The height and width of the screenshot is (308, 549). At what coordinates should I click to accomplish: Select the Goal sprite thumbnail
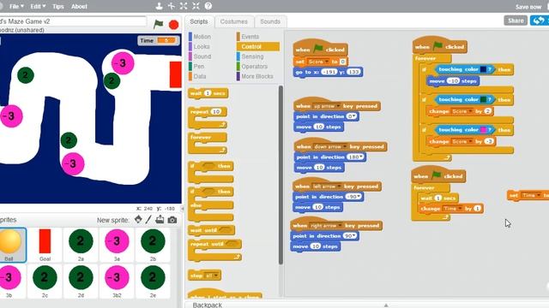point(45,245)
